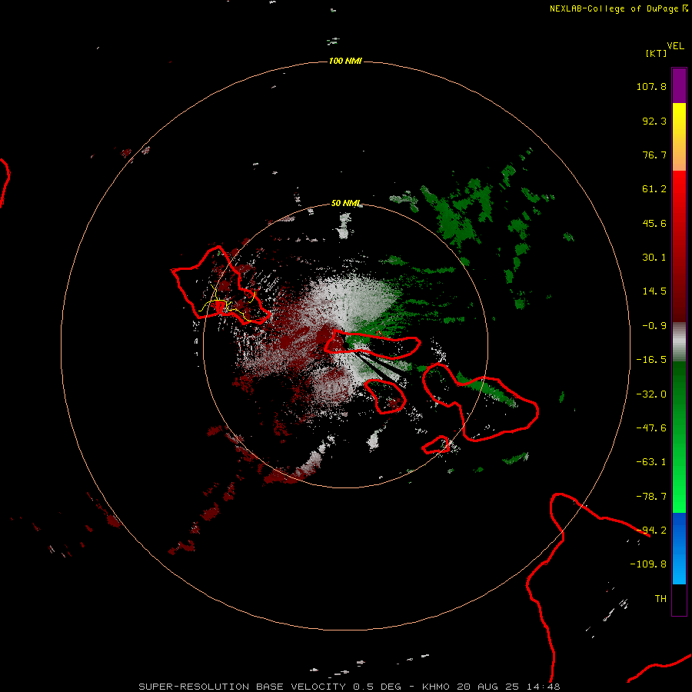Screen dimensions: 692x692
Task: Click the 30.1 velocity scale value
Action: [x=654, y=258]
